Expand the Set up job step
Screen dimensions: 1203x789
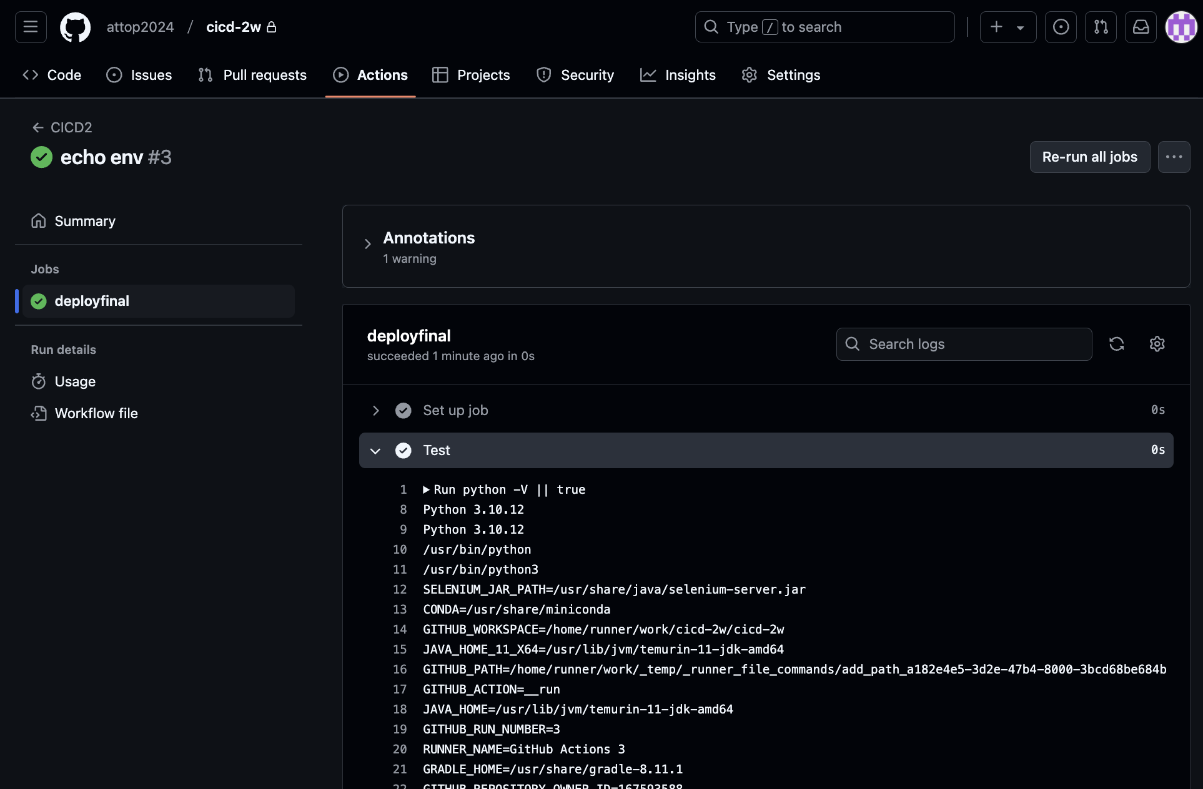(x=375, y=410)
